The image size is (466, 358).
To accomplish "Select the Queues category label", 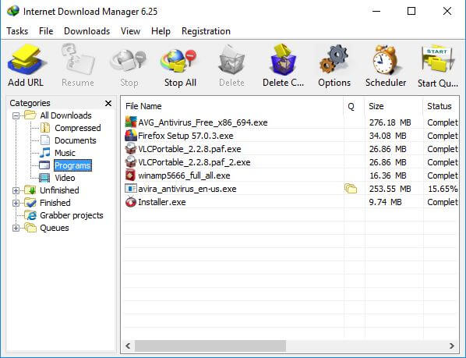I will click(55, 228).
